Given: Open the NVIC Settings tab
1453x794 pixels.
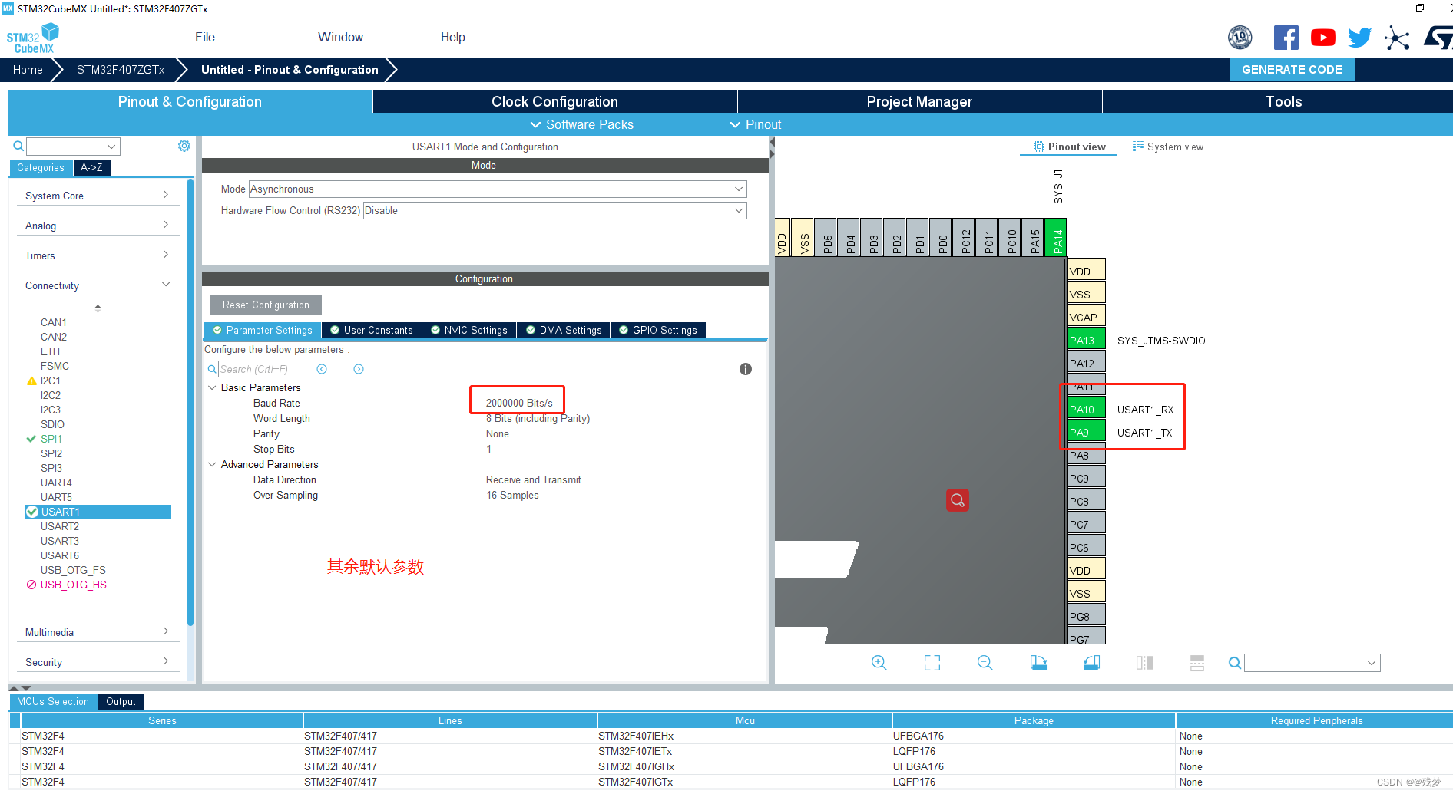Looking at the screenshot, I should coord(469,330).
